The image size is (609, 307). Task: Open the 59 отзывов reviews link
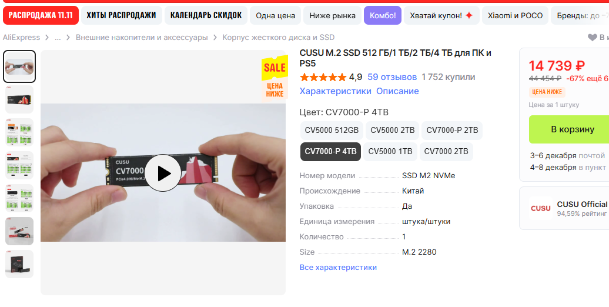392,77
